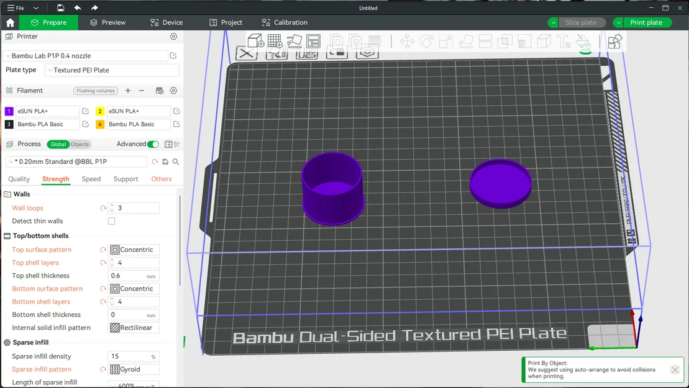This screenshot has height=388, width=689.
Task: Switch to the Device tab
Action: 167,22
